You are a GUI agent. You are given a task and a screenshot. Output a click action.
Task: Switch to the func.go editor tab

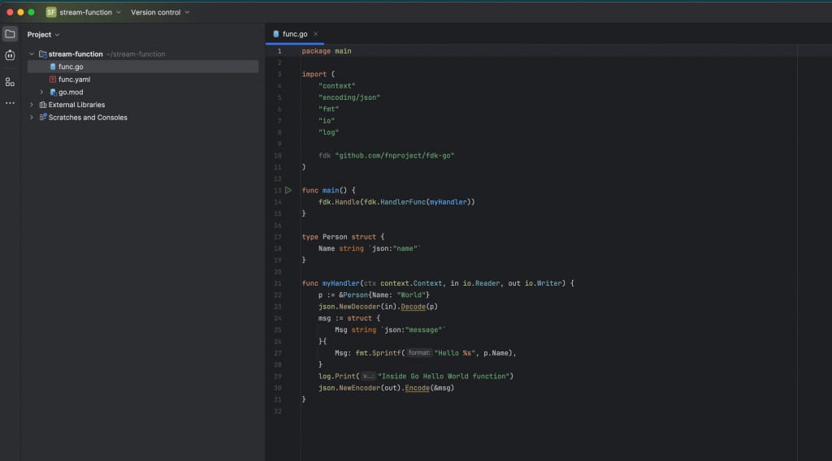click(294, 34)
